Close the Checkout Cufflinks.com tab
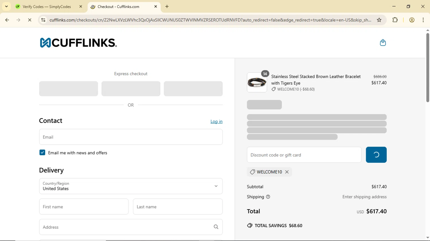Image resolution: width=430 pixels, height=241 pixels. (x=156, y=7)
